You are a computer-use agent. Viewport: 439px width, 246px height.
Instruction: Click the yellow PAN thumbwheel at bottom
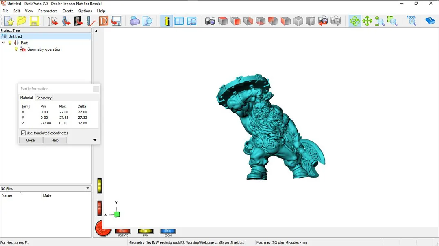[145, 231]
